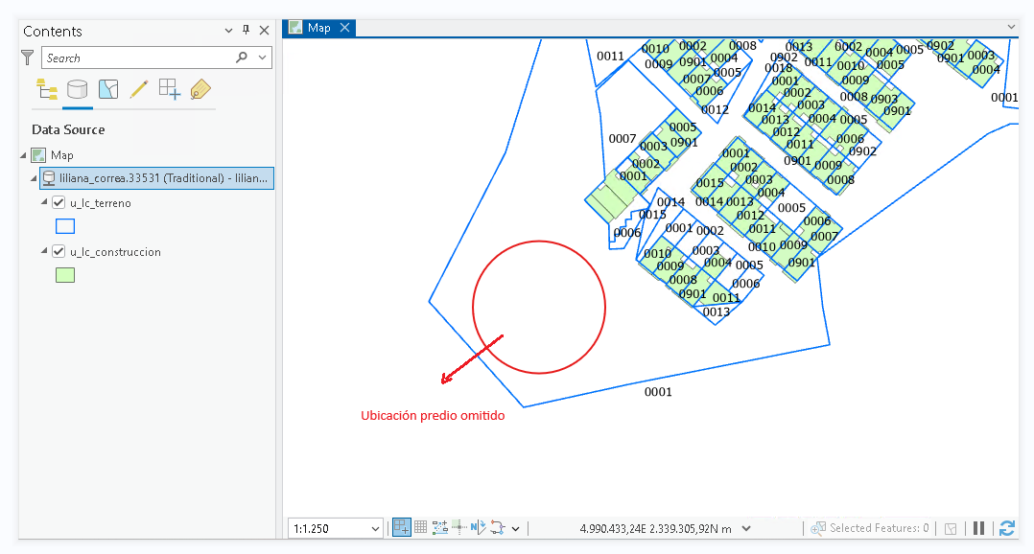Toggle snapping in map status bar
This screenshot has width=1034, height=554.
pyautogui.click(x=401, y=528)
